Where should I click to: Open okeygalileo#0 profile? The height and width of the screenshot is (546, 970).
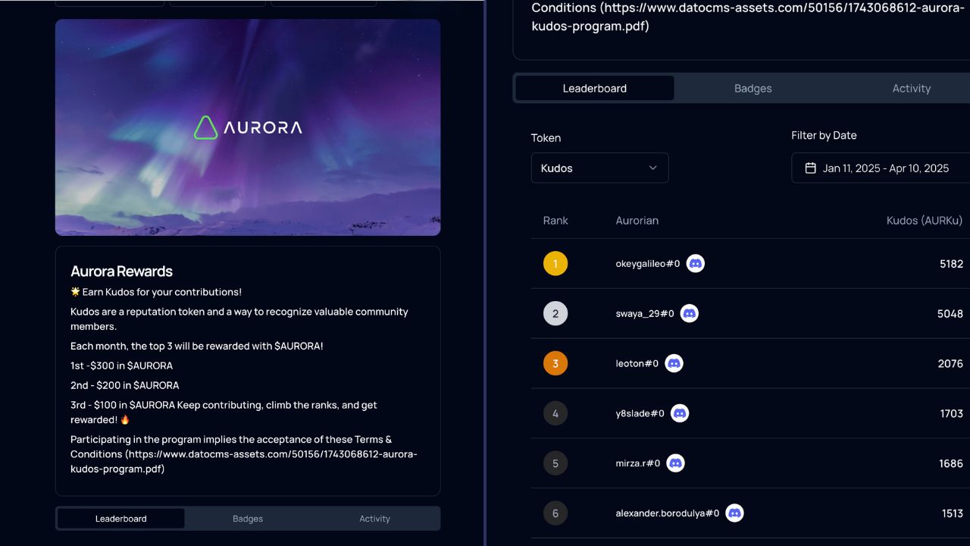pyautogui.click(x=648, y=264)
